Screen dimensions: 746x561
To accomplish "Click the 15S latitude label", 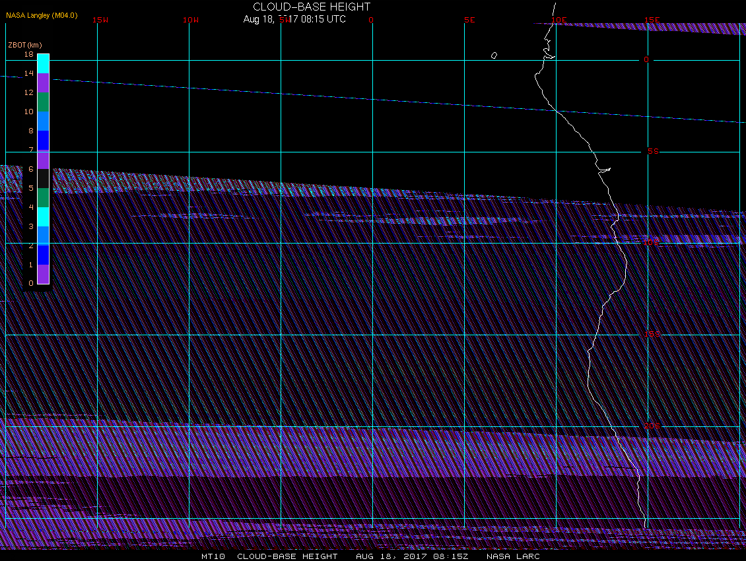I will pyautogui.click(x=652, y=334).
